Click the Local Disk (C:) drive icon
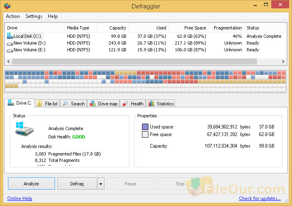 [10, 36]
